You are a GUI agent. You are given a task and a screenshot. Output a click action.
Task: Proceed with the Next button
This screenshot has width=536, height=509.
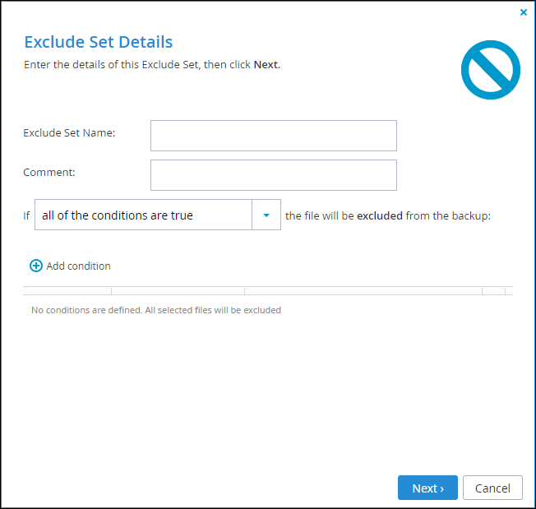(x=427, y=488)
